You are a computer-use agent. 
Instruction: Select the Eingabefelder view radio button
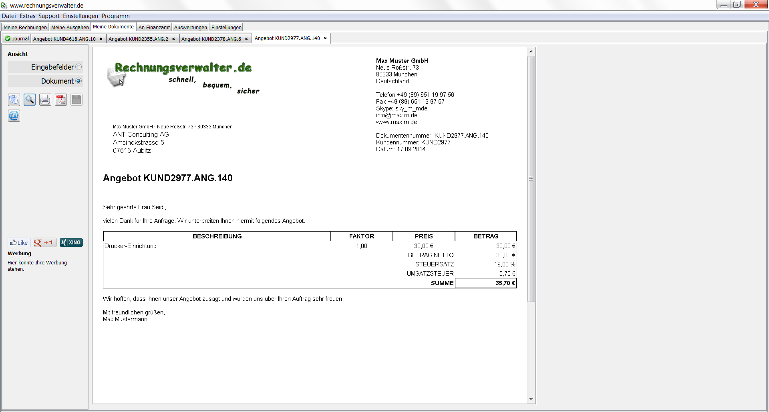click(x=79, y=67)
